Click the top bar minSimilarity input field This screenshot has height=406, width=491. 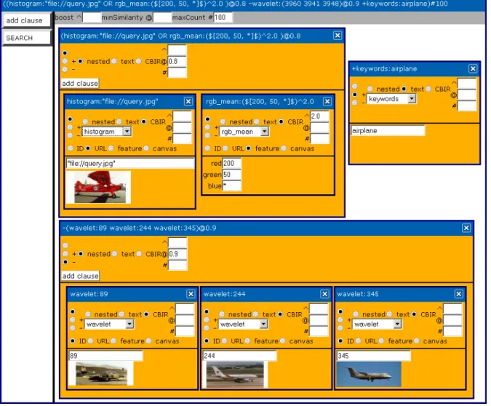[162, 17]
